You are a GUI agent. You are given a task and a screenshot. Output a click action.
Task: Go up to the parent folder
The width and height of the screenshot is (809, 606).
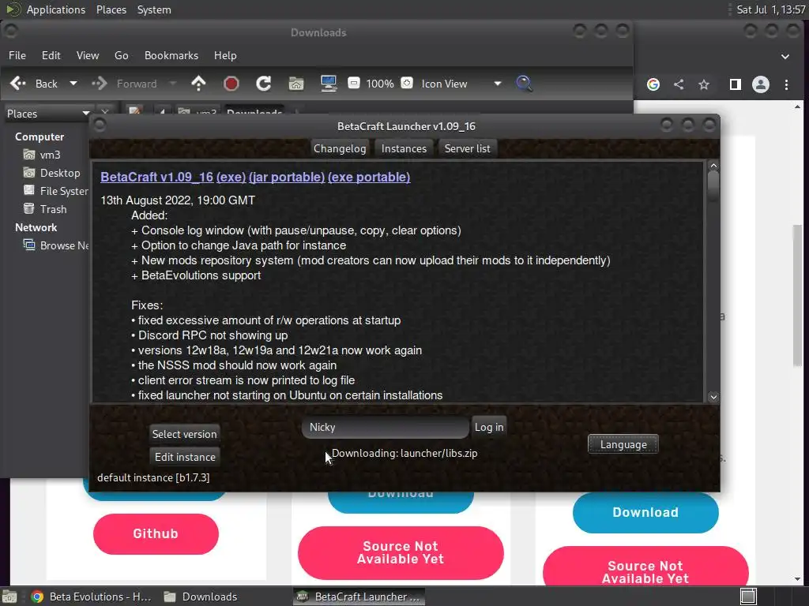198,84
